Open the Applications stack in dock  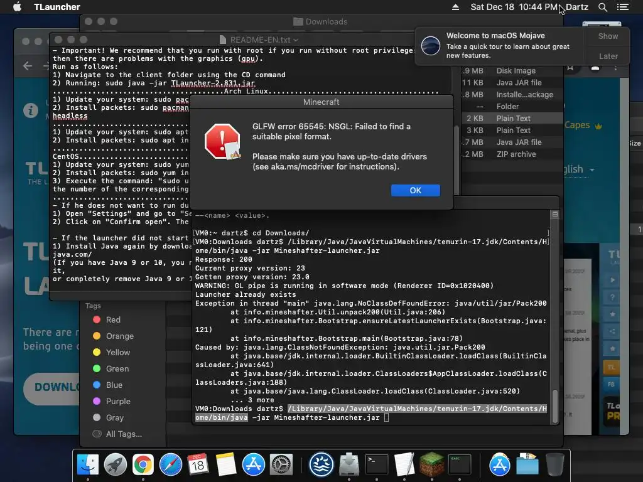pos(499,465)
